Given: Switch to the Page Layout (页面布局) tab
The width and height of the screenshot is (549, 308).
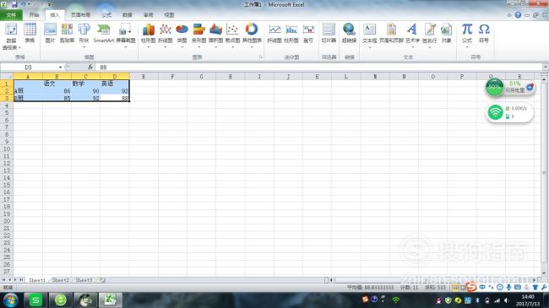Looking at the screenshot, I should [x=80, y=15].
